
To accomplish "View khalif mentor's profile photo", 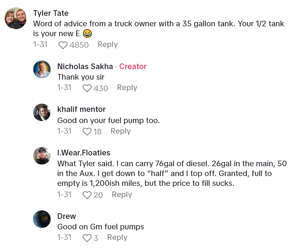I will click(x=42, y=113).
